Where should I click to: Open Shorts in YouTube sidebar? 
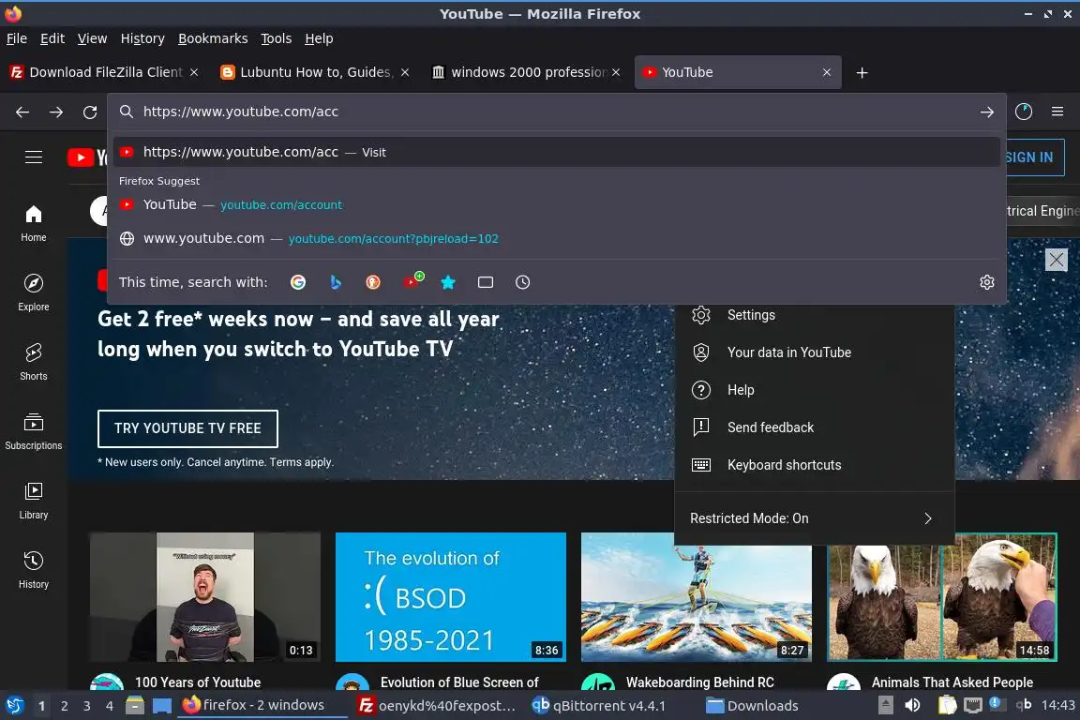tap(34, 363)
